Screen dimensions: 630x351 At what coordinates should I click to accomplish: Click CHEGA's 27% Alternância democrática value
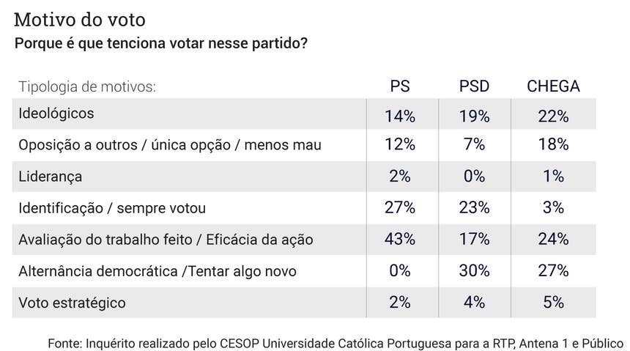pos(553,271)
